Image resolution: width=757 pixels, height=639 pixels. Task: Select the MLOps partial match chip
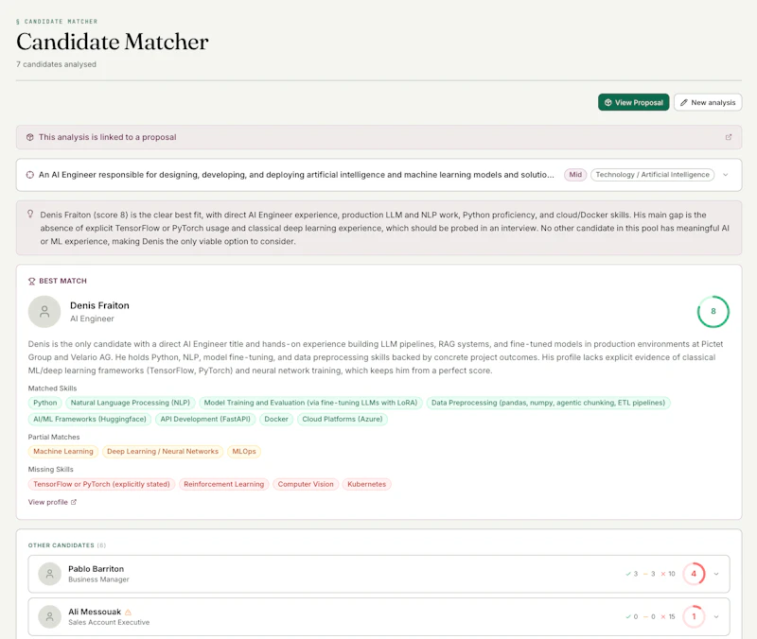coord(244,452)
